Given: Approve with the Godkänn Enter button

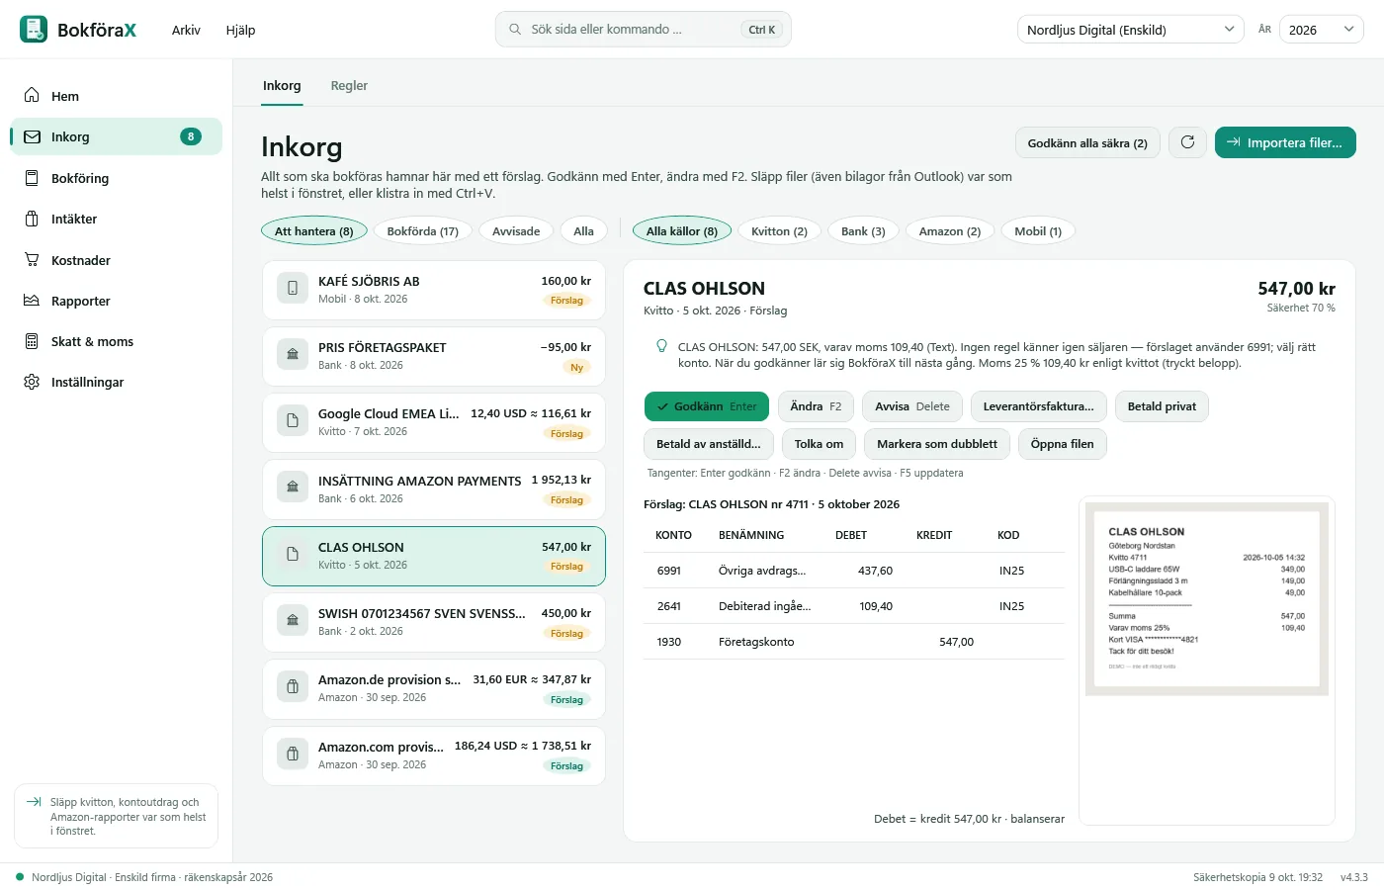Looking at the screenshot, I should (707, 406).
